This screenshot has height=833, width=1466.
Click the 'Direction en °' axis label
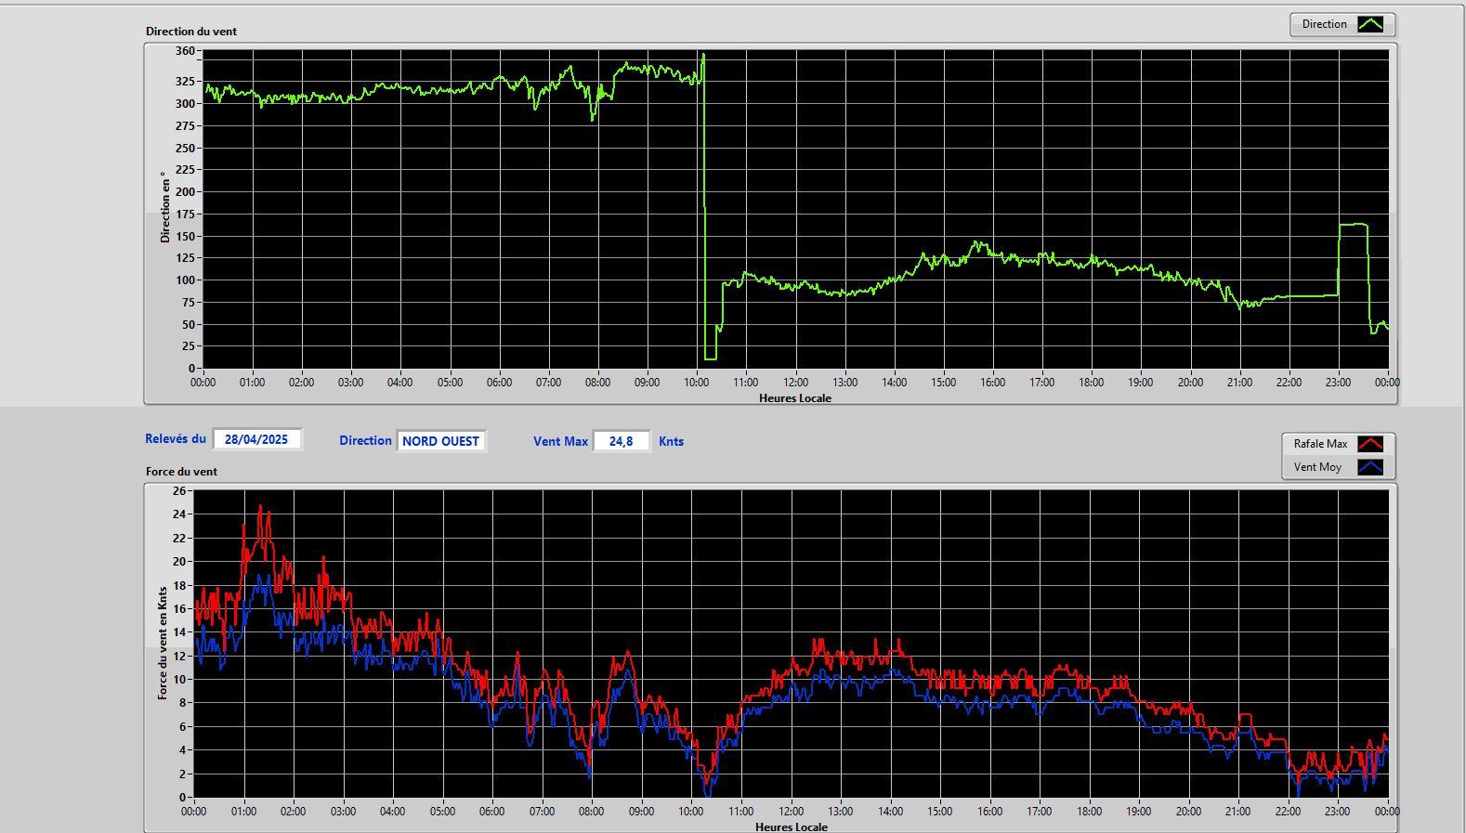click(x=165, y=207)
